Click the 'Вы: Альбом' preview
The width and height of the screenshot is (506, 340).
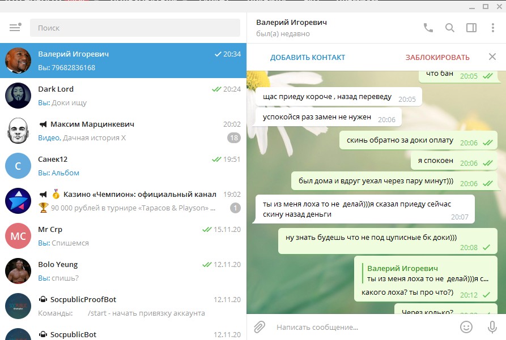[58, 173]
